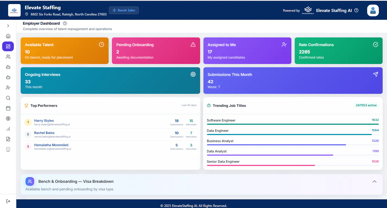Click paper plane icon on Submissions card
Viewport: 387px width, 208px height.
tap(376, 74)
